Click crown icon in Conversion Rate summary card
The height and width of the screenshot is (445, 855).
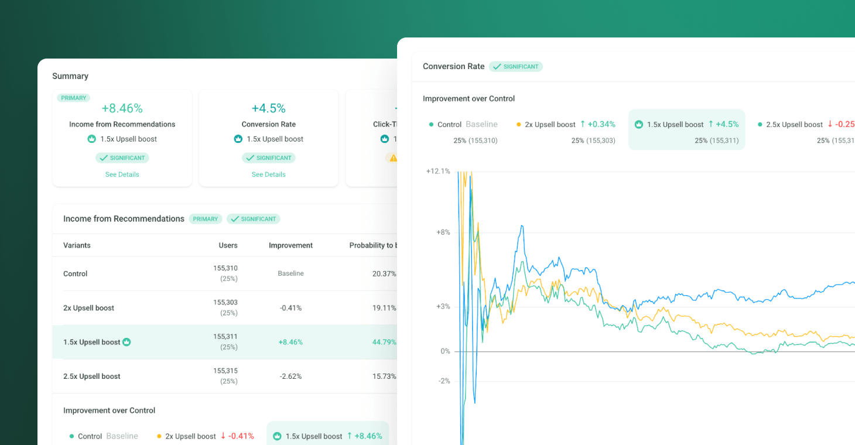point(238,139)
